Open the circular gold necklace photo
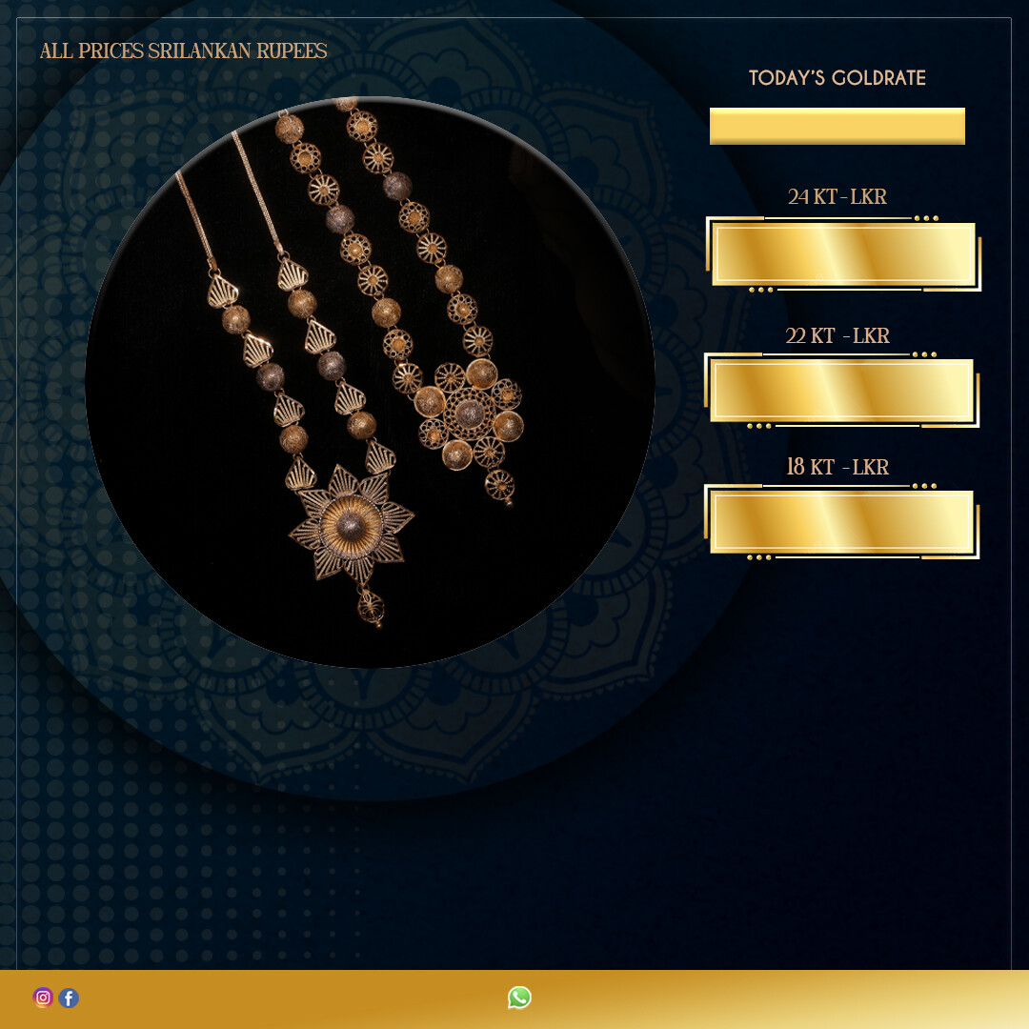 (370, 383)
